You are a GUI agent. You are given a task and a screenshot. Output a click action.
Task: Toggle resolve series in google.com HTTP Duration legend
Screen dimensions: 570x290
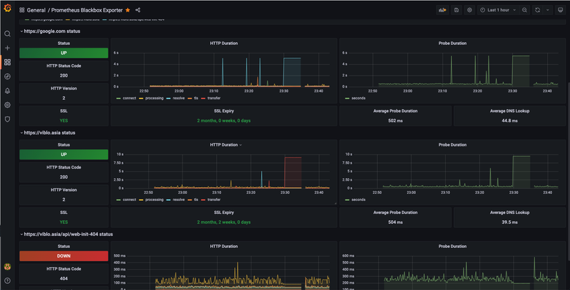(x=175, y=98)
